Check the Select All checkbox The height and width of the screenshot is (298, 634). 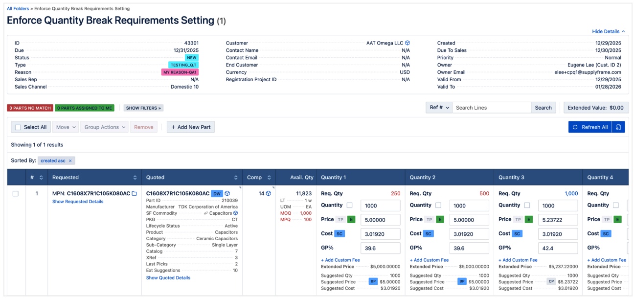[18, 127]
